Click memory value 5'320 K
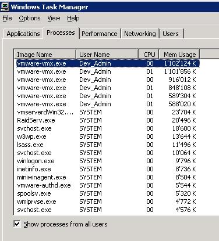 [186, 193]
